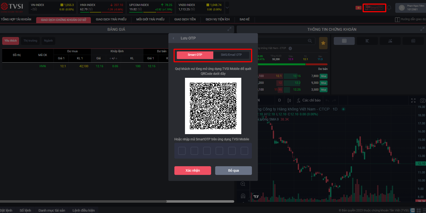Viewport: 426px width, 213px height.
Task: Click the Bỏ qua button
Action: point(233,171)
